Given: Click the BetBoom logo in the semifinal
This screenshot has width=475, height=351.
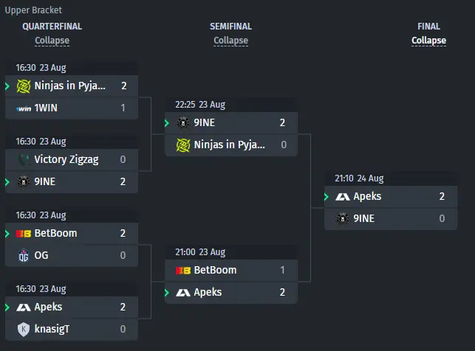Looking at the screenshot, I should click(183, 271).
